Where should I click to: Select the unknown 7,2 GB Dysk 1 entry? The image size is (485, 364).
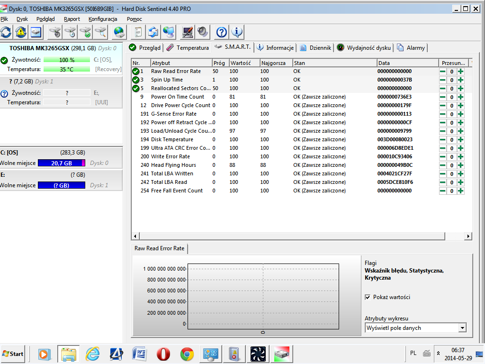tap(61, 92)
